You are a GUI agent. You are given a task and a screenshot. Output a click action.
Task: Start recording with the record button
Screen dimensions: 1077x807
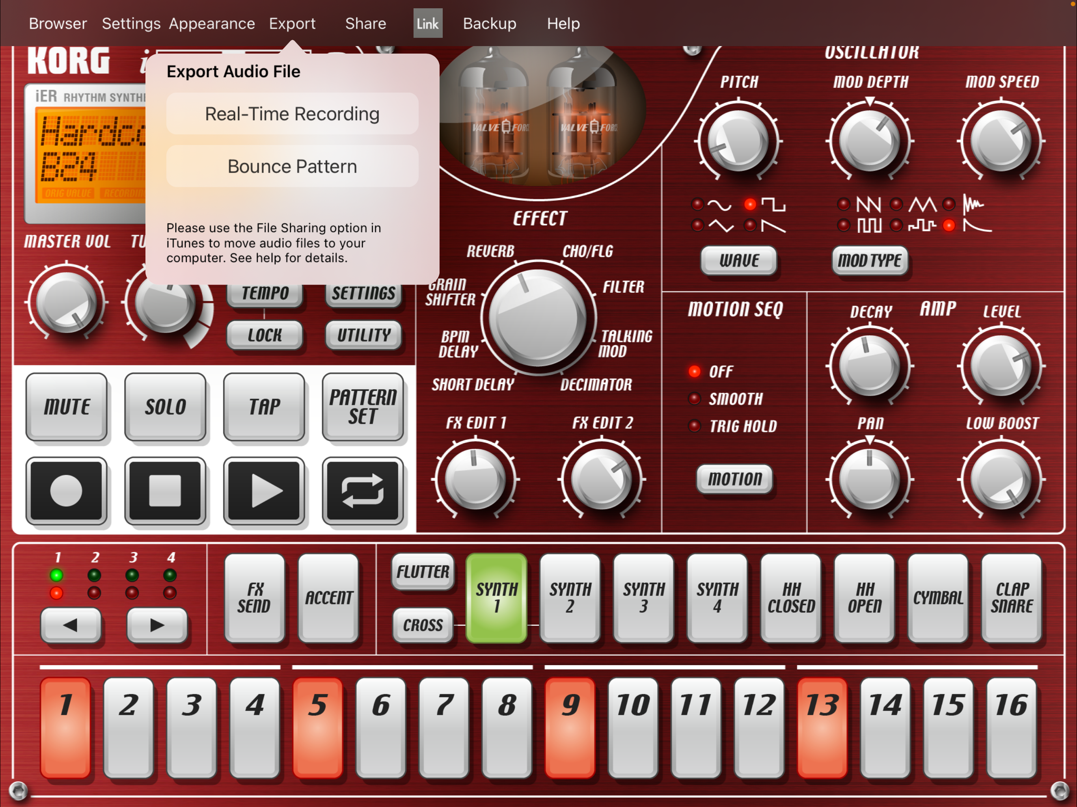click(x=67, y=491)
